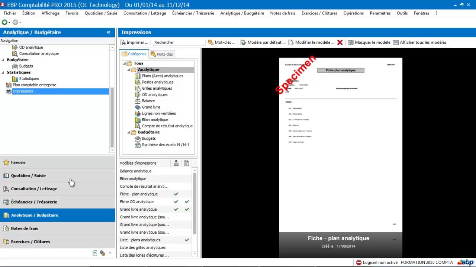Select Fiche OD analytique model
The height and width of the screenshot is (267, 476).
[x=155, y=202]
